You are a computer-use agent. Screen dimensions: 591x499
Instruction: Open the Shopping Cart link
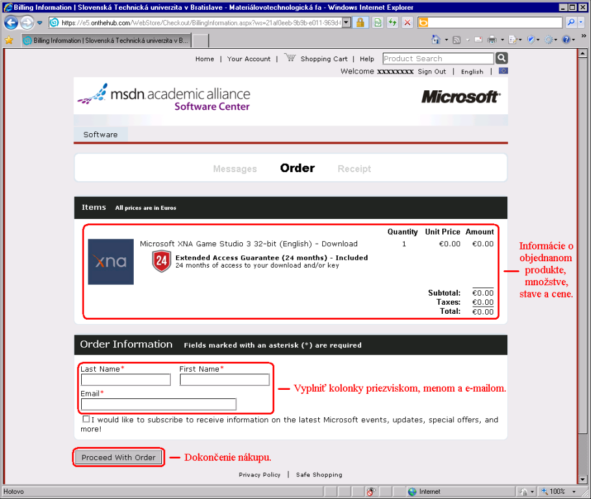coord(324,59)
